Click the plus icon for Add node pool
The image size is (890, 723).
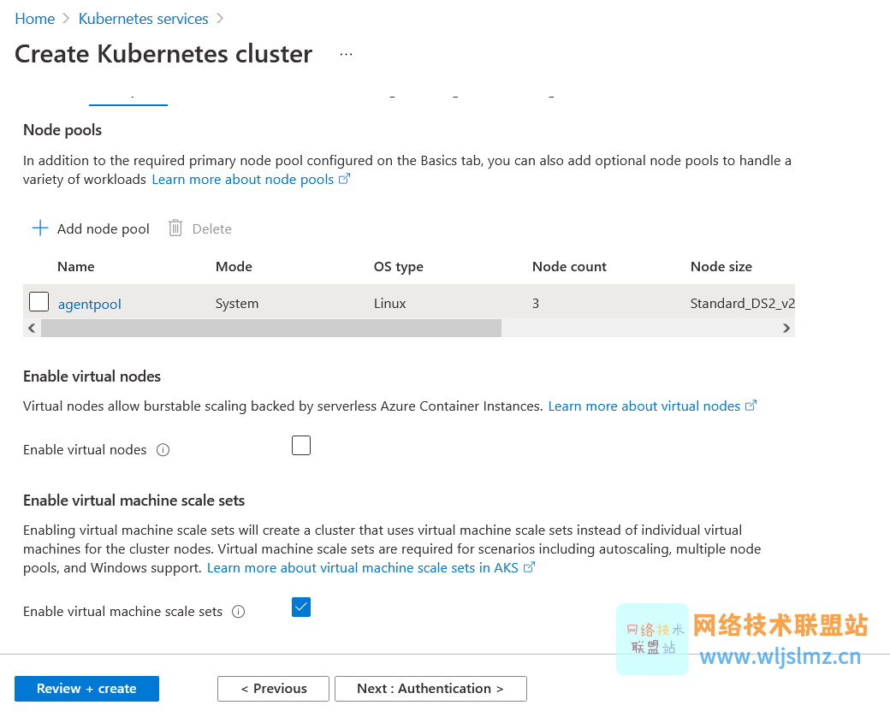click(39, 228)
